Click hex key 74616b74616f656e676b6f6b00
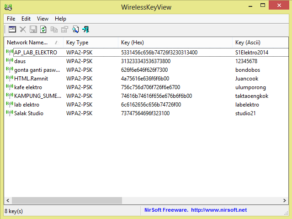 point(156,96)
